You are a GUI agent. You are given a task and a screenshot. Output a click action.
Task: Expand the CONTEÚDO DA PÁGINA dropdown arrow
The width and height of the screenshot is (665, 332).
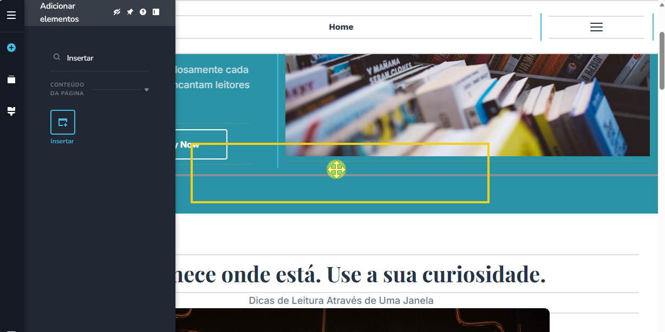pos(146,90)
